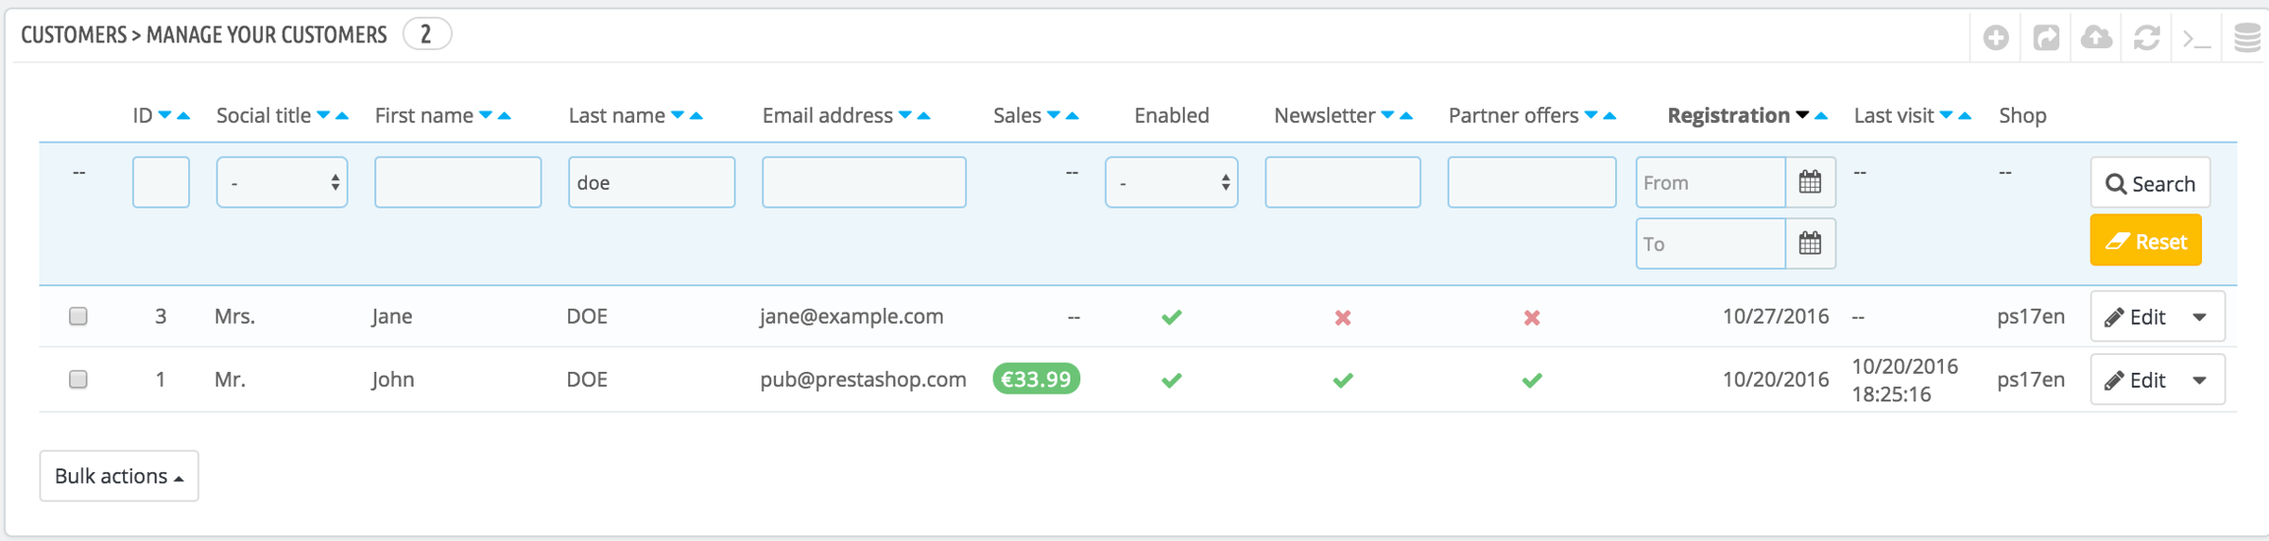Expand the Bulk actions menu
Viewport: 2269px width, 541px height.
(119, 476)
